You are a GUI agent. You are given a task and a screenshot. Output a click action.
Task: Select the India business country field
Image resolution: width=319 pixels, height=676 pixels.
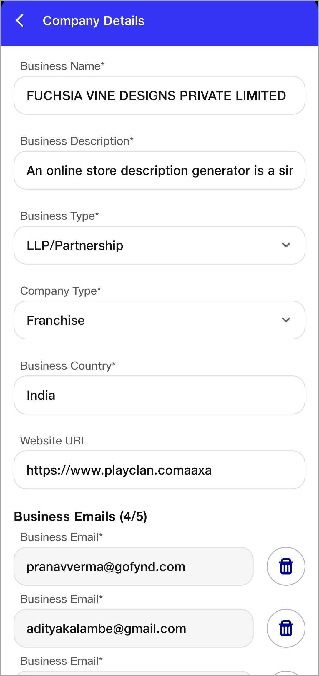(159, 395)
